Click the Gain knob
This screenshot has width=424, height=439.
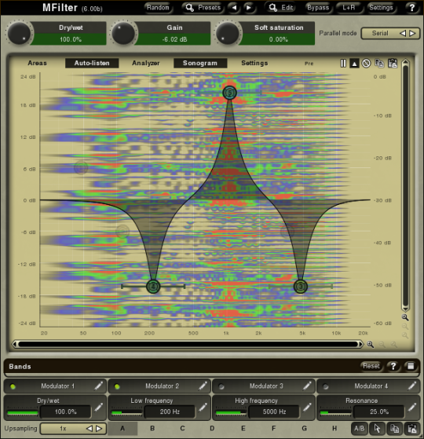[123, 33]
